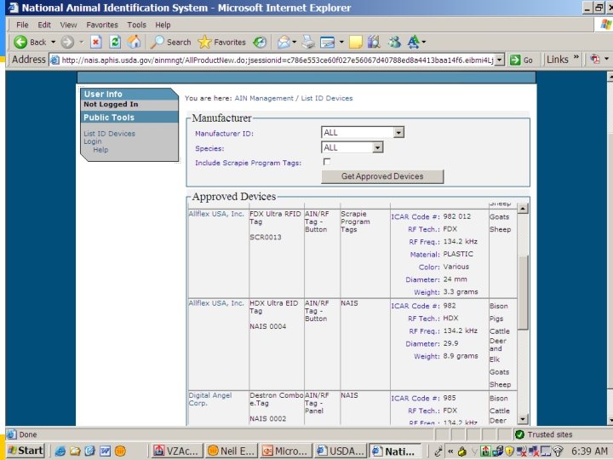The height and width of the screenshot is (460, 613).
Task: Click the Forward arrow icon
Action: click(67, 43)
